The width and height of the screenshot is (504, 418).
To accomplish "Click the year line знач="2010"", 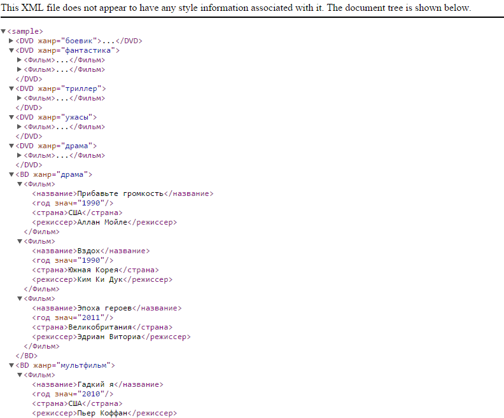I will point(73,394).
